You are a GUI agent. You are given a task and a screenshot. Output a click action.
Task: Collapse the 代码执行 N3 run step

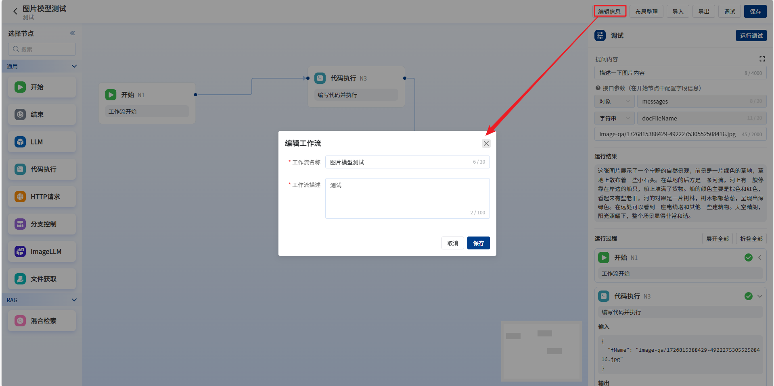[760, 296]
